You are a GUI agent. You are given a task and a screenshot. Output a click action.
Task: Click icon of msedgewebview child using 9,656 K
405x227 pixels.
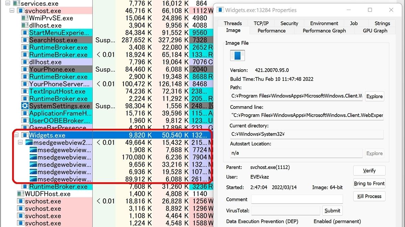coord(33,165)
